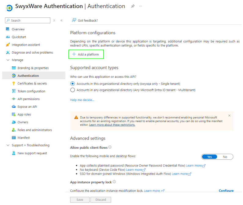
Task: Select Multitenant organizational directory option
Action: (72, 90)
